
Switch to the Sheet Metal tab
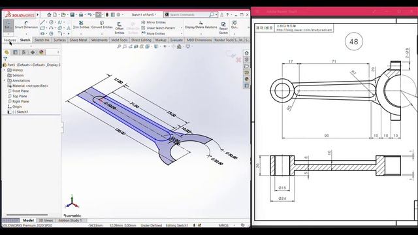pos(78,40)
